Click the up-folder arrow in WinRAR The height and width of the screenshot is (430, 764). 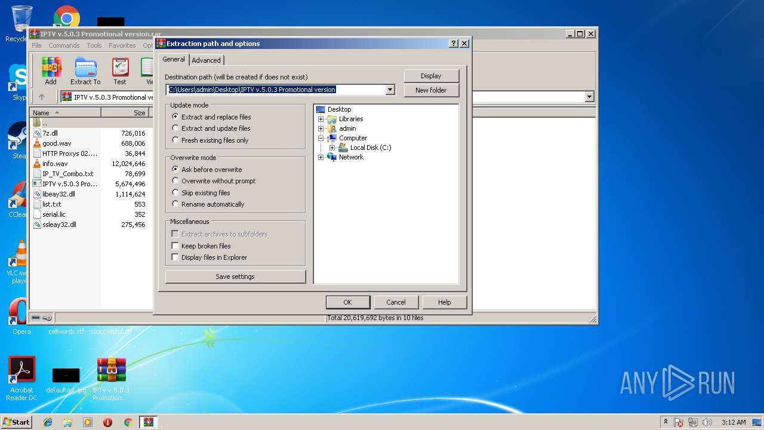point(42,97)
